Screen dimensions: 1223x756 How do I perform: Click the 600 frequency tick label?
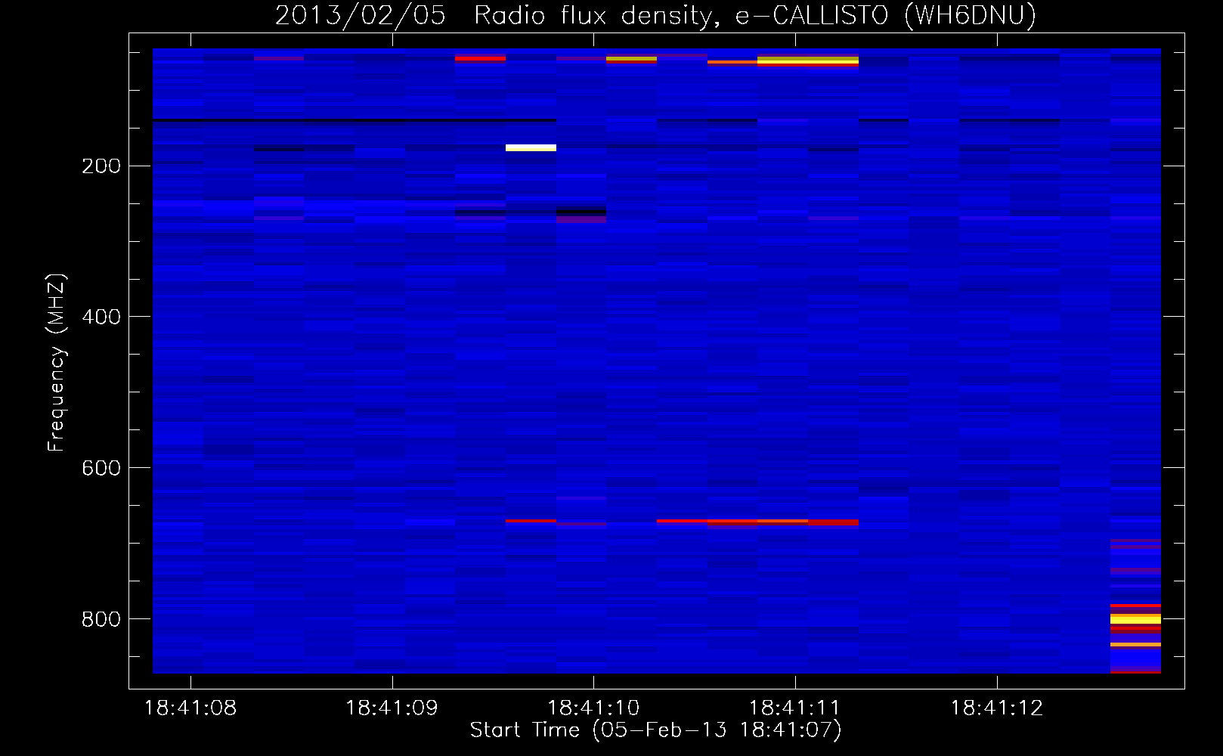101,468
